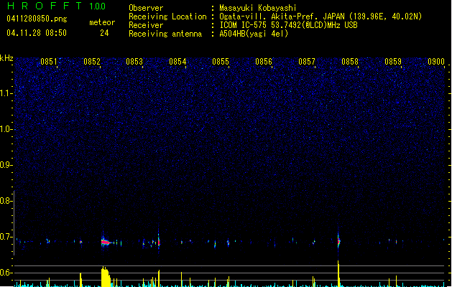Click the meteor echo between 0853 and 0854
Viewport: 452px width, 287px height.
159,241
